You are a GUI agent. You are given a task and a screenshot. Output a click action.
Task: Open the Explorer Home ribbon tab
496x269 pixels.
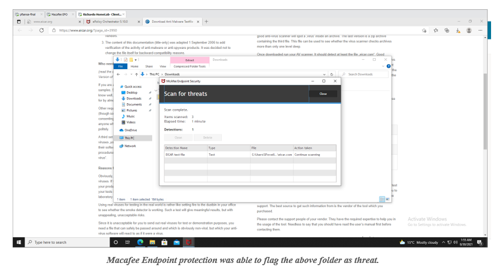pos(135,66)
